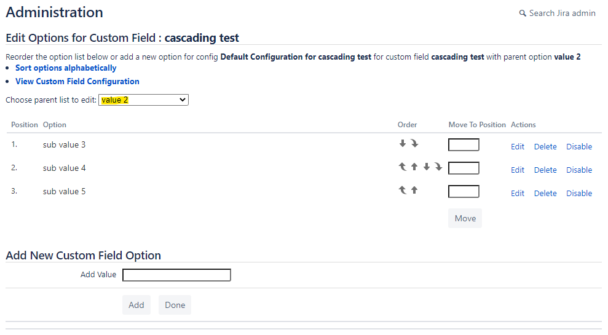
Task: Move sub value 3 to last position
Action: [x=414, y=144]
